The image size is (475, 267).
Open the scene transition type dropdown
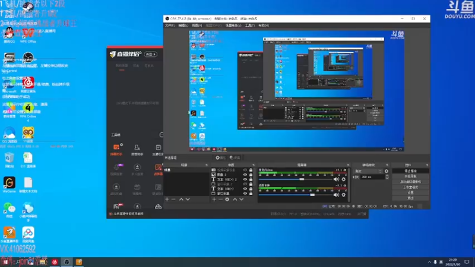[368, 171]
